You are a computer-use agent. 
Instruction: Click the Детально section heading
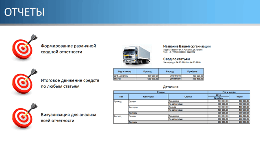click(171, 87)
